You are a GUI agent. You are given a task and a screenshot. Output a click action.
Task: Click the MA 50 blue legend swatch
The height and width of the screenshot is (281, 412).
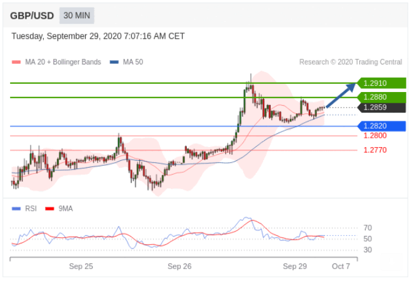[x=114, y=62]
